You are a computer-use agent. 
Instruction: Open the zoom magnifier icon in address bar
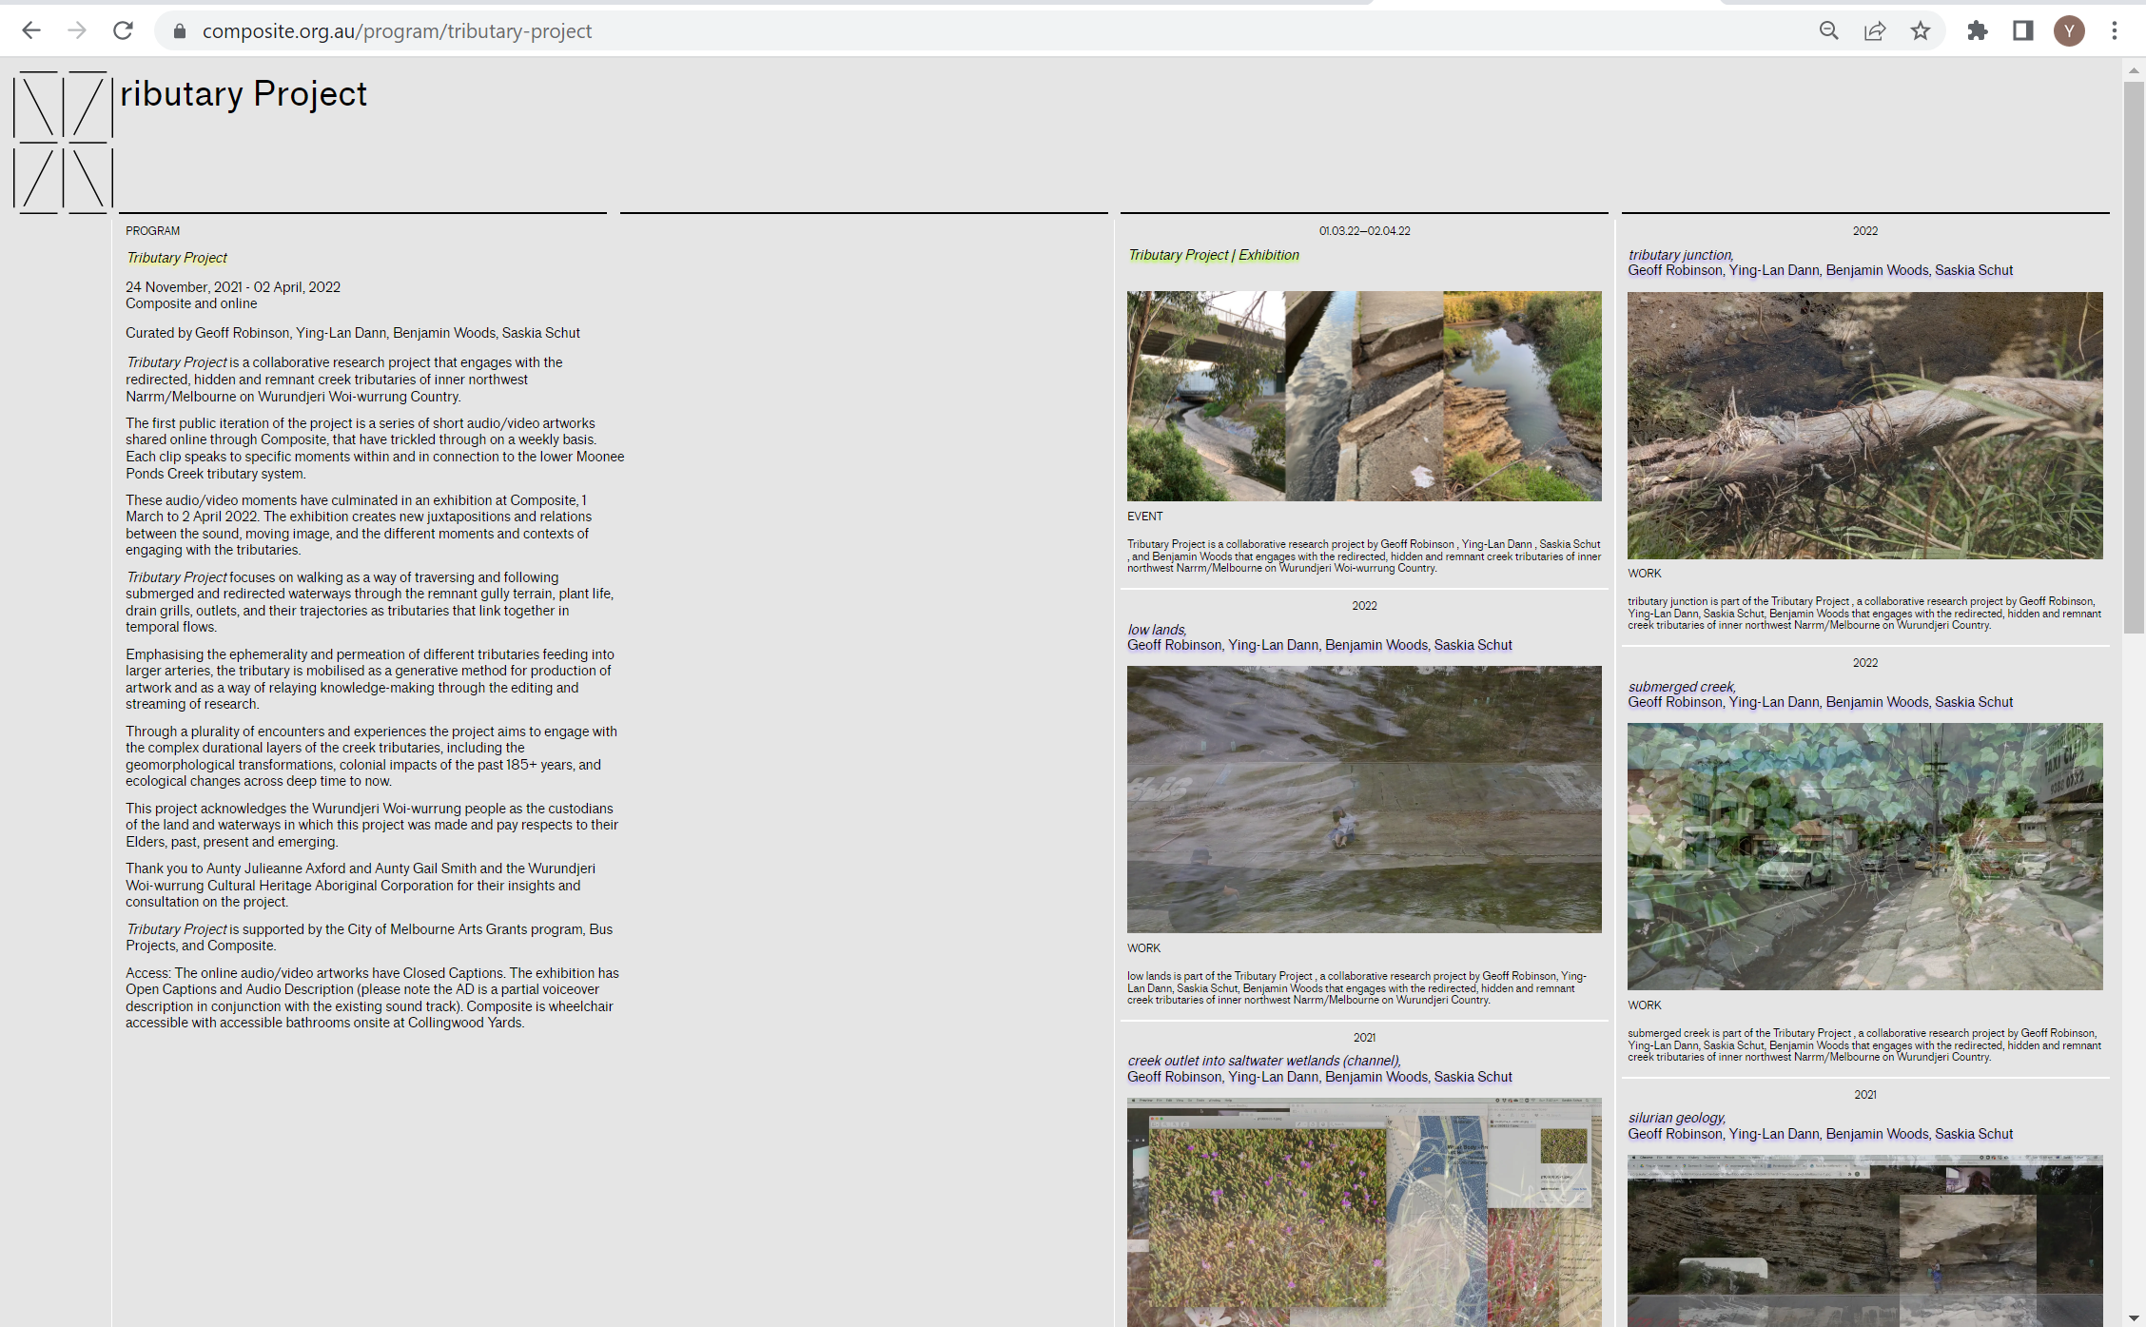(x=1828, y=30)
